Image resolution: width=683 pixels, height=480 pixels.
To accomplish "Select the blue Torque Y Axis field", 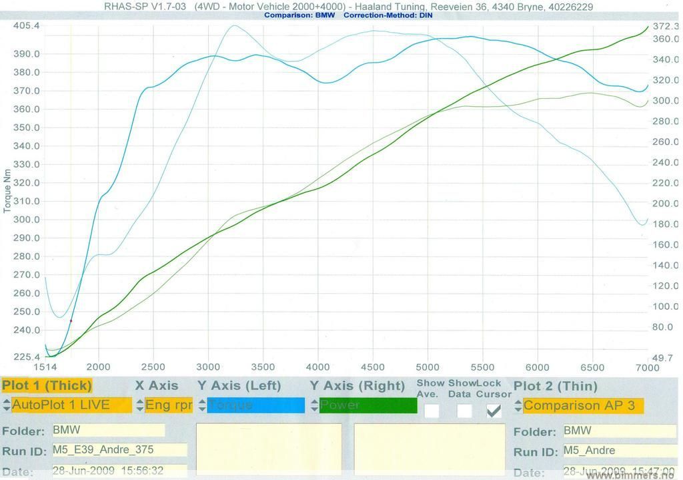I will click(x=257, y=405).
